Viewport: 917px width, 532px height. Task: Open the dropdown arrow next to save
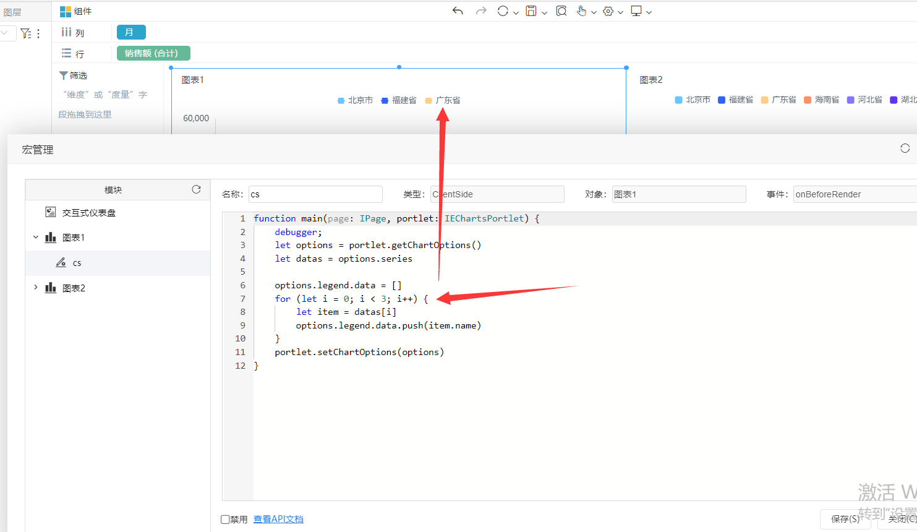point(544,12)
